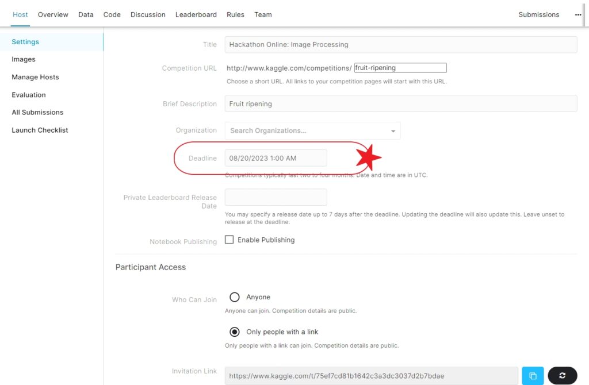
Task: Open Submissions in the top bar
Action: [538, 15]
